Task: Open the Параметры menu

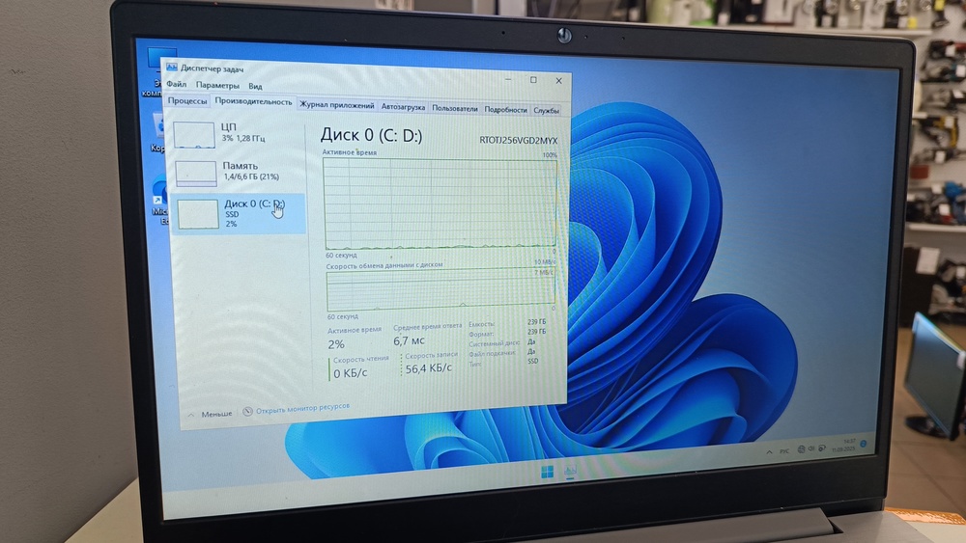Action: pyautogui.click(x=217, y=86)
